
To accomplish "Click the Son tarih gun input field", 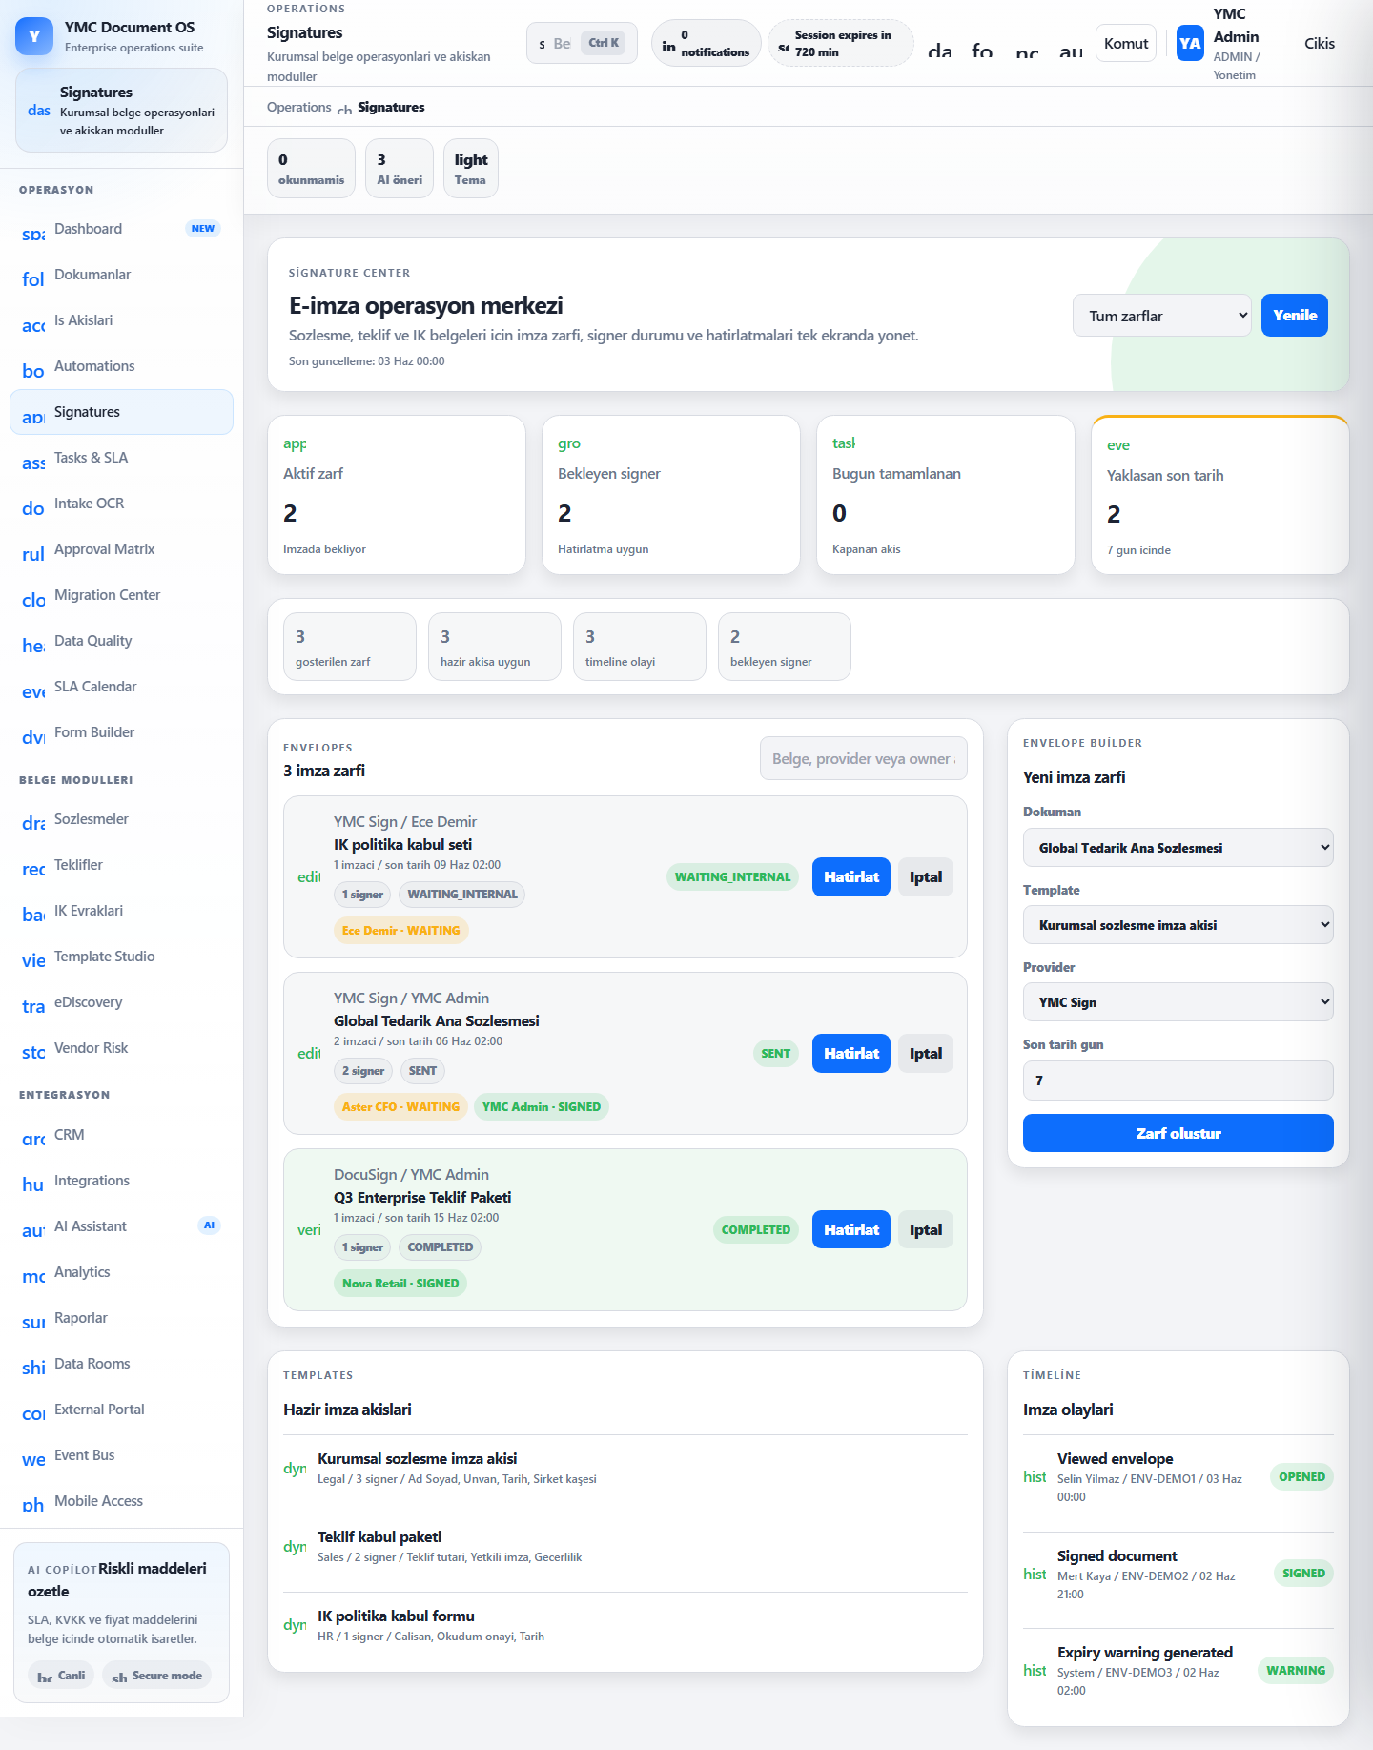I will [x=1178, y=1081].
